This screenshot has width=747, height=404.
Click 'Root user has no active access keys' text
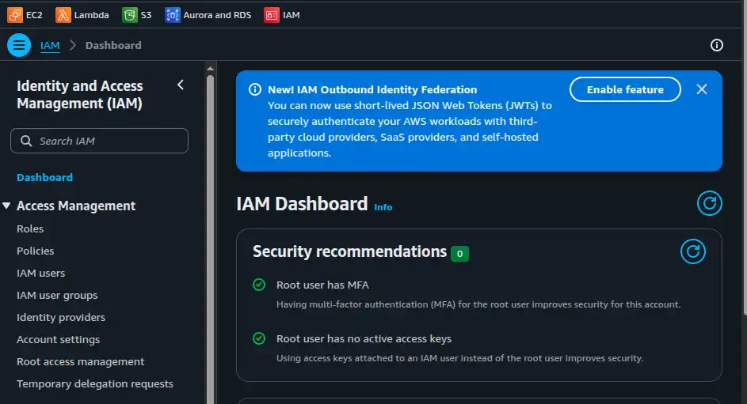tap(364, 339)
